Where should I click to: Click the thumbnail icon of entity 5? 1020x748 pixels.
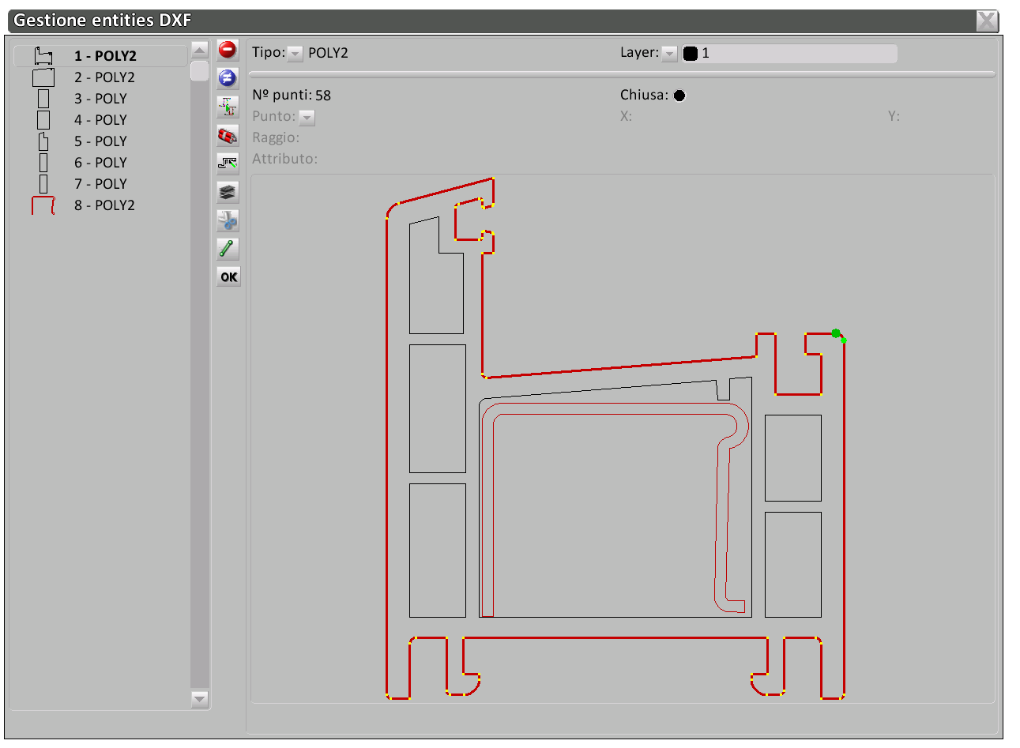43,141
